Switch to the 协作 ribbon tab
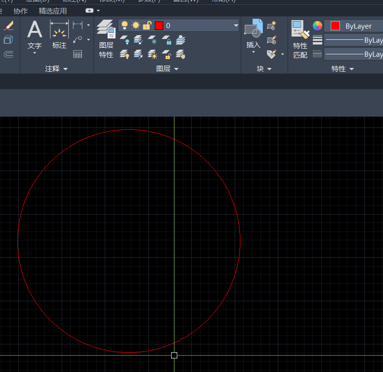This screenshot has width=383, height=372. point(21,11)
